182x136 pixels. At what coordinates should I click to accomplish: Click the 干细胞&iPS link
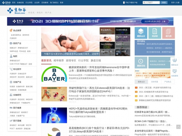click(26, 103)
